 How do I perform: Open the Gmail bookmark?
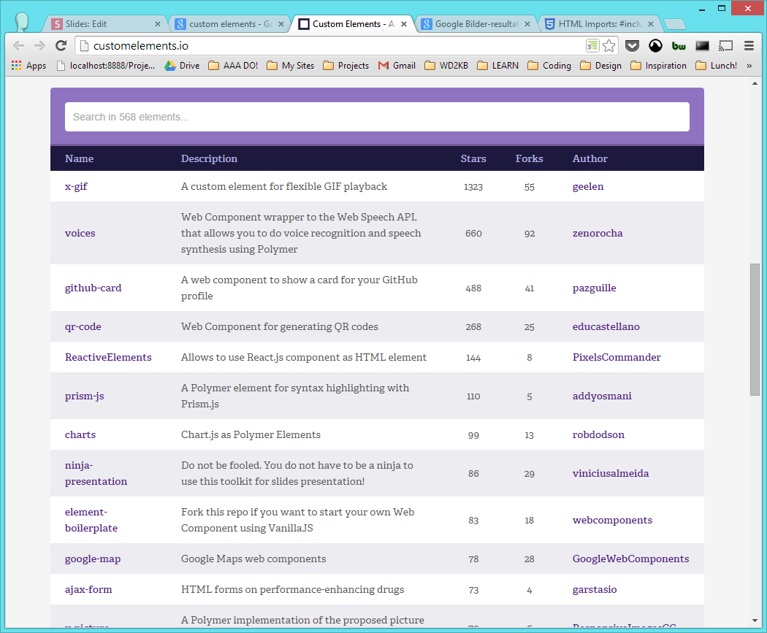coord(397,66)
